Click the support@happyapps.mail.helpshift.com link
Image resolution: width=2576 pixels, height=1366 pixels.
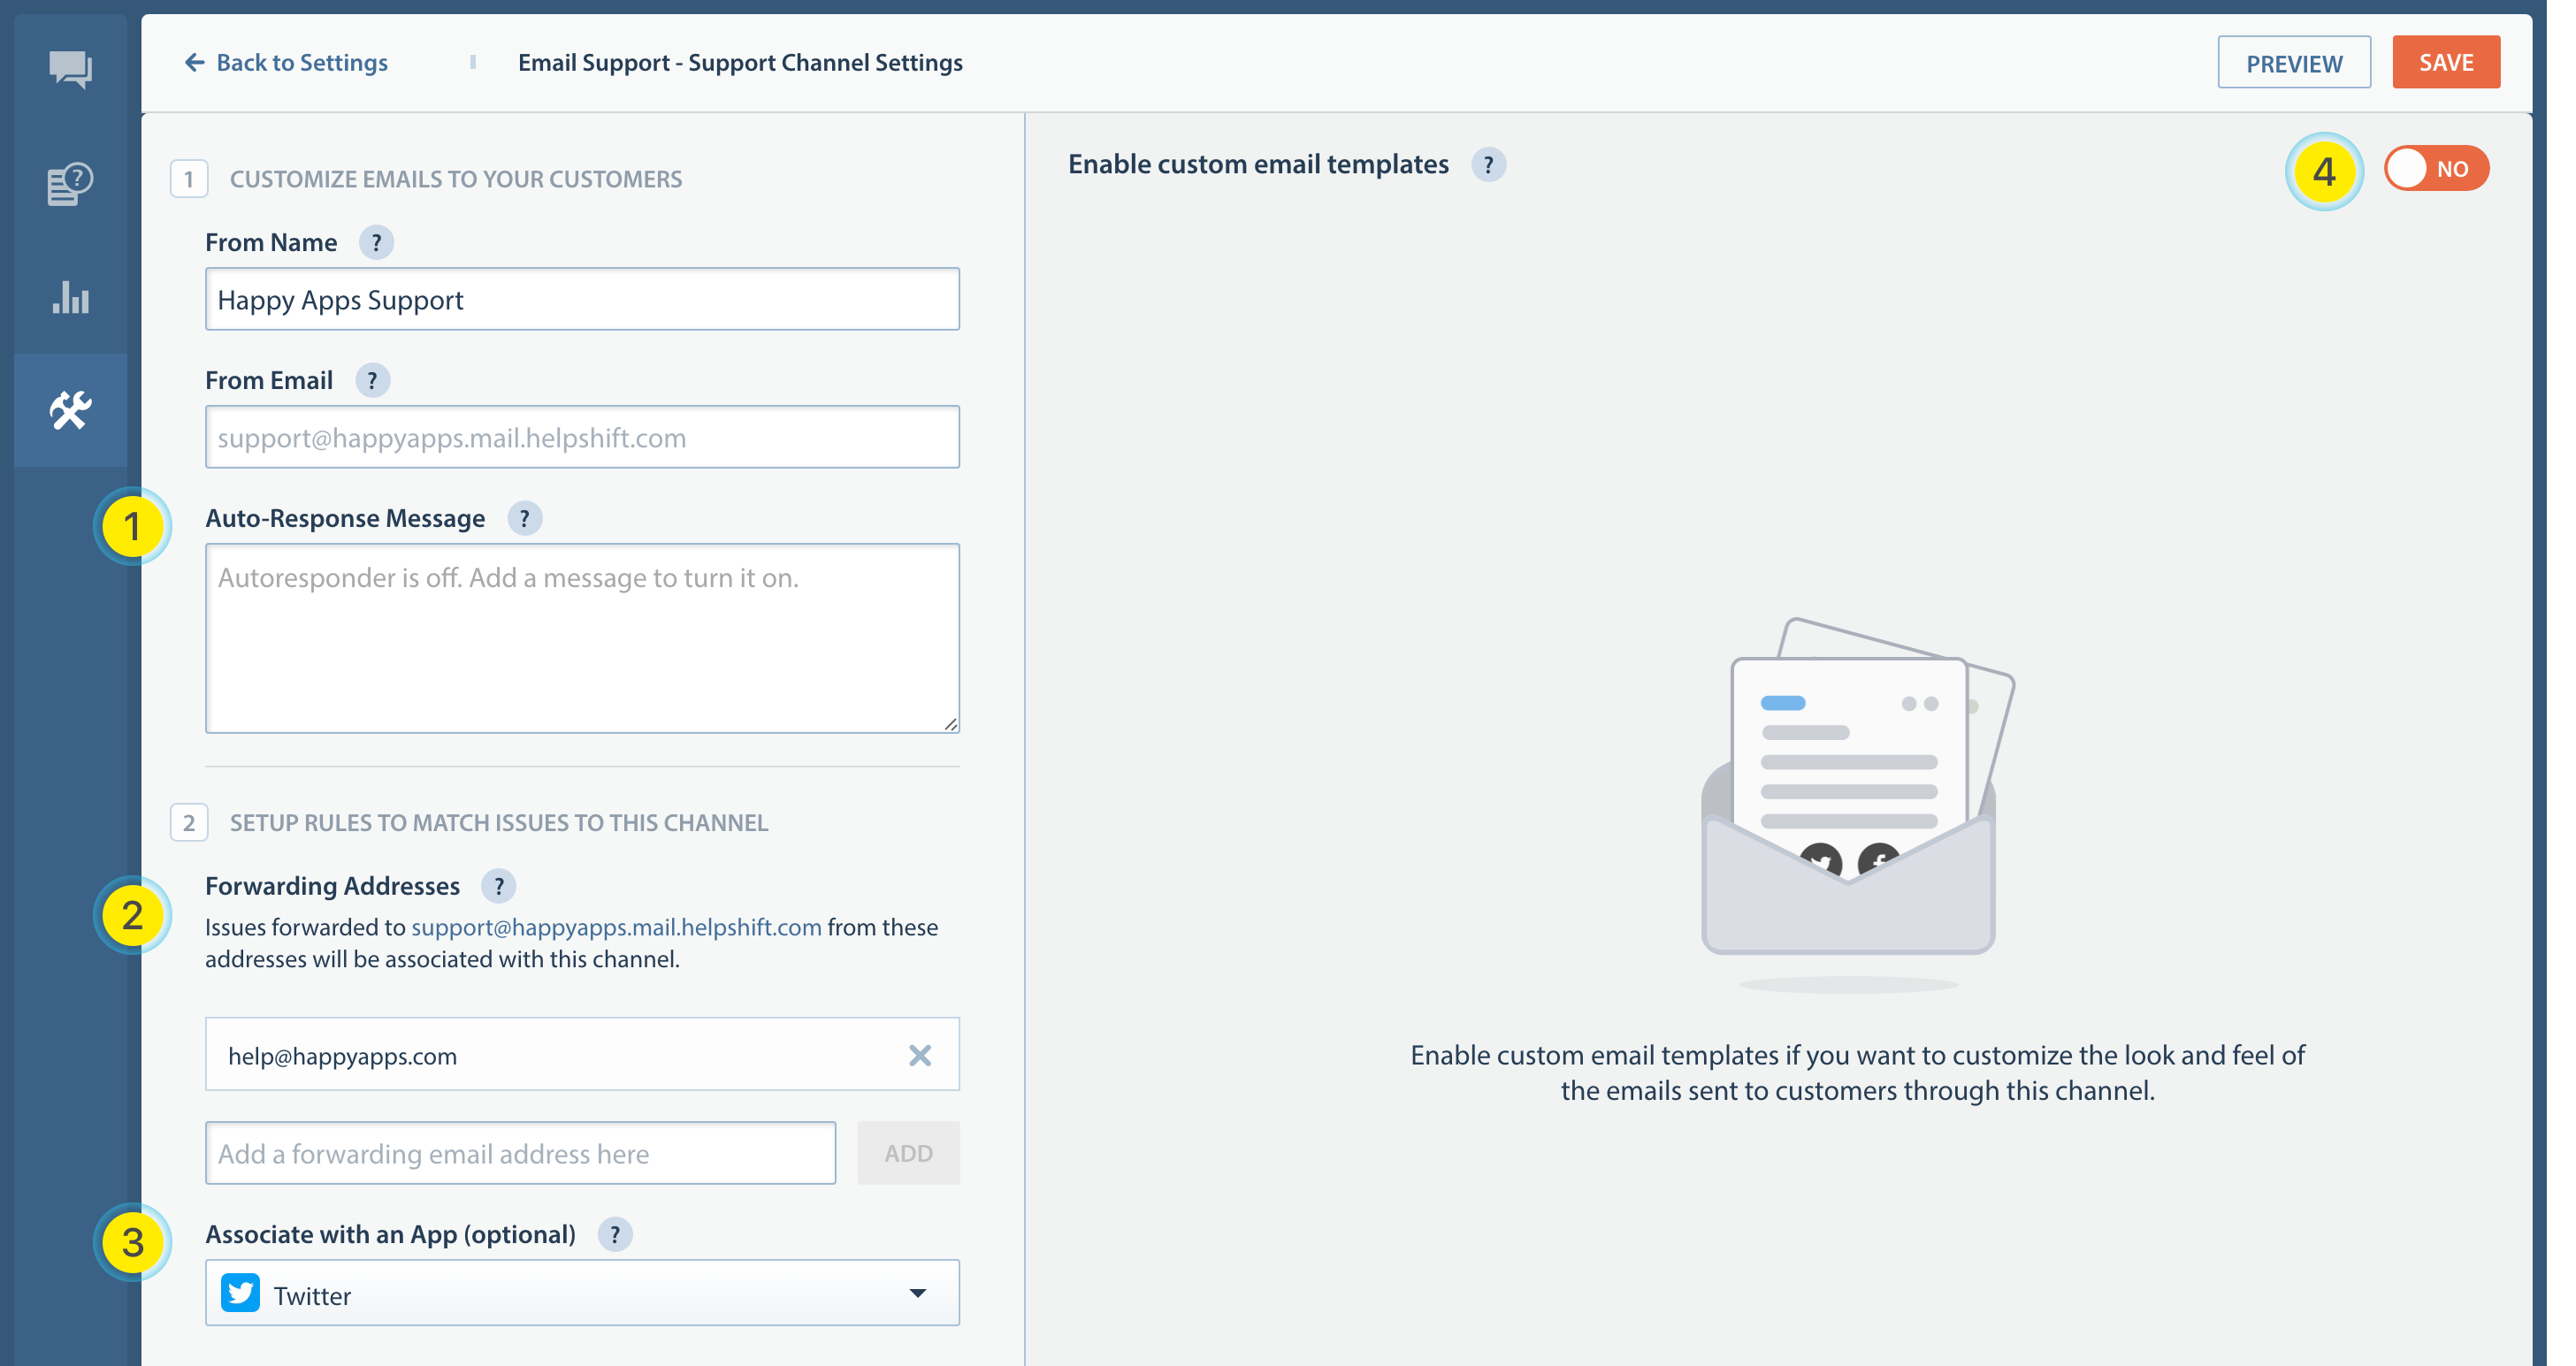point(616,928)
